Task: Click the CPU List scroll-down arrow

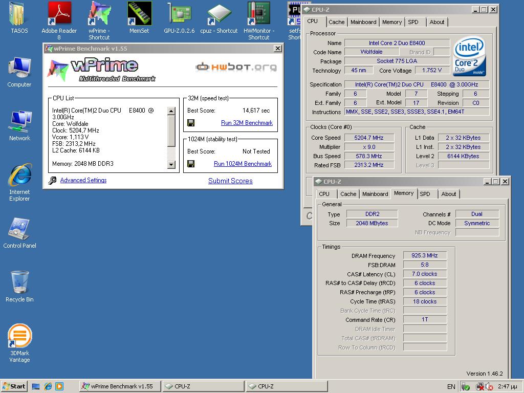Action: coord(171,164)
